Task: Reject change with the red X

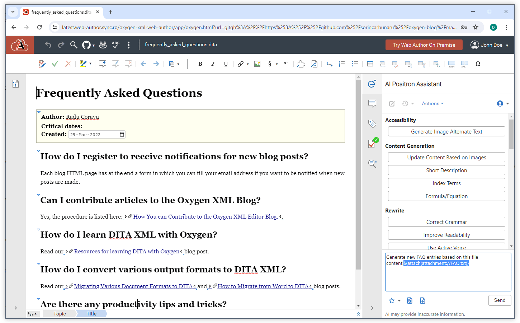Action: [68, 64]
